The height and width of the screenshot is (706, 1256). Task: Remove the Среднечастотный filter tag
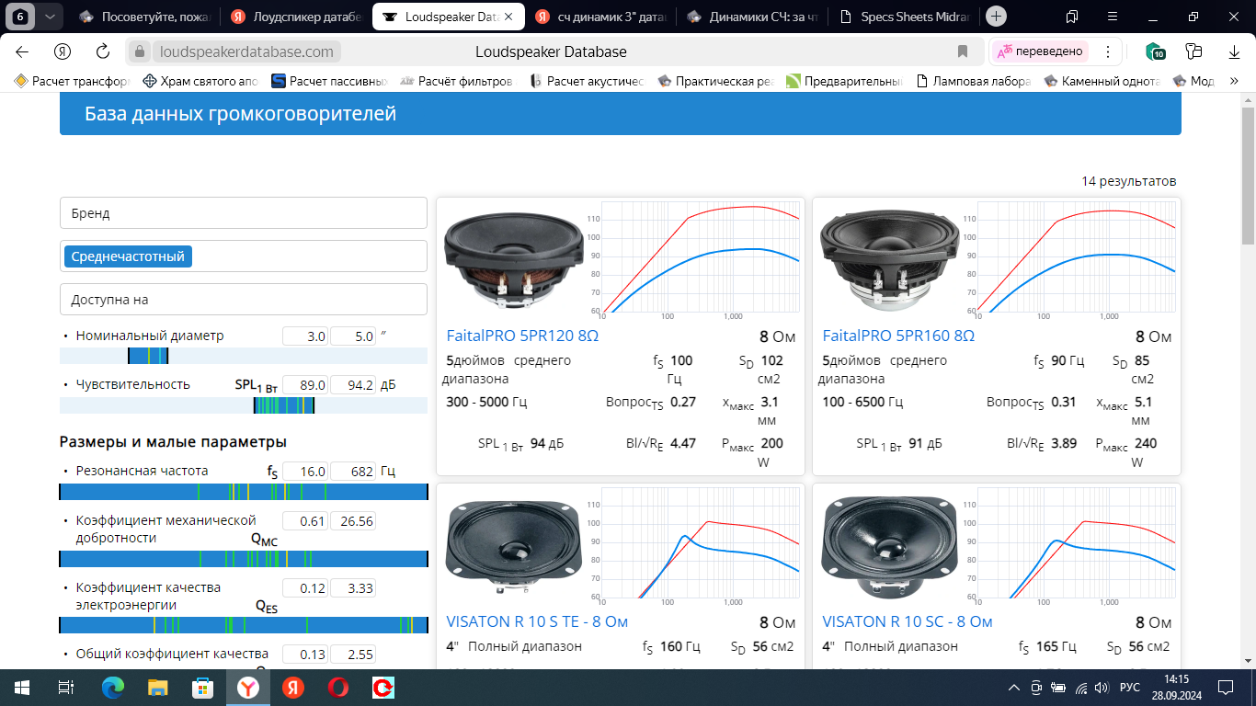pyautogui.click(x=128, y=256)
